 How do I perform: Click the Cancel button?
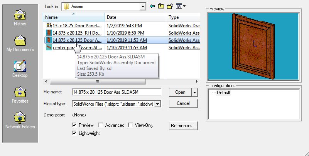[183, 103]
